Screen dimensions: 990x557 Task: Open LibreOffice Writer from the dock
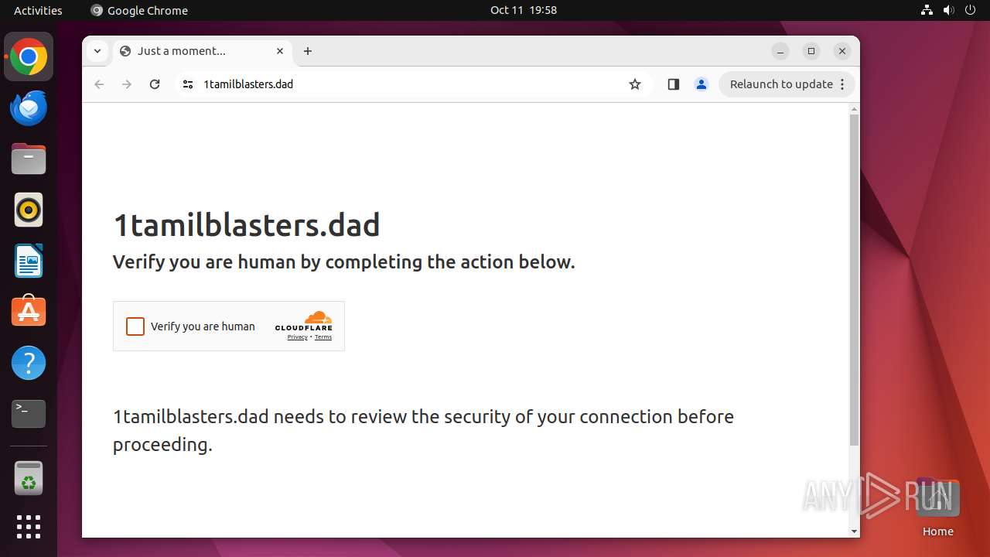coord(29,261)
